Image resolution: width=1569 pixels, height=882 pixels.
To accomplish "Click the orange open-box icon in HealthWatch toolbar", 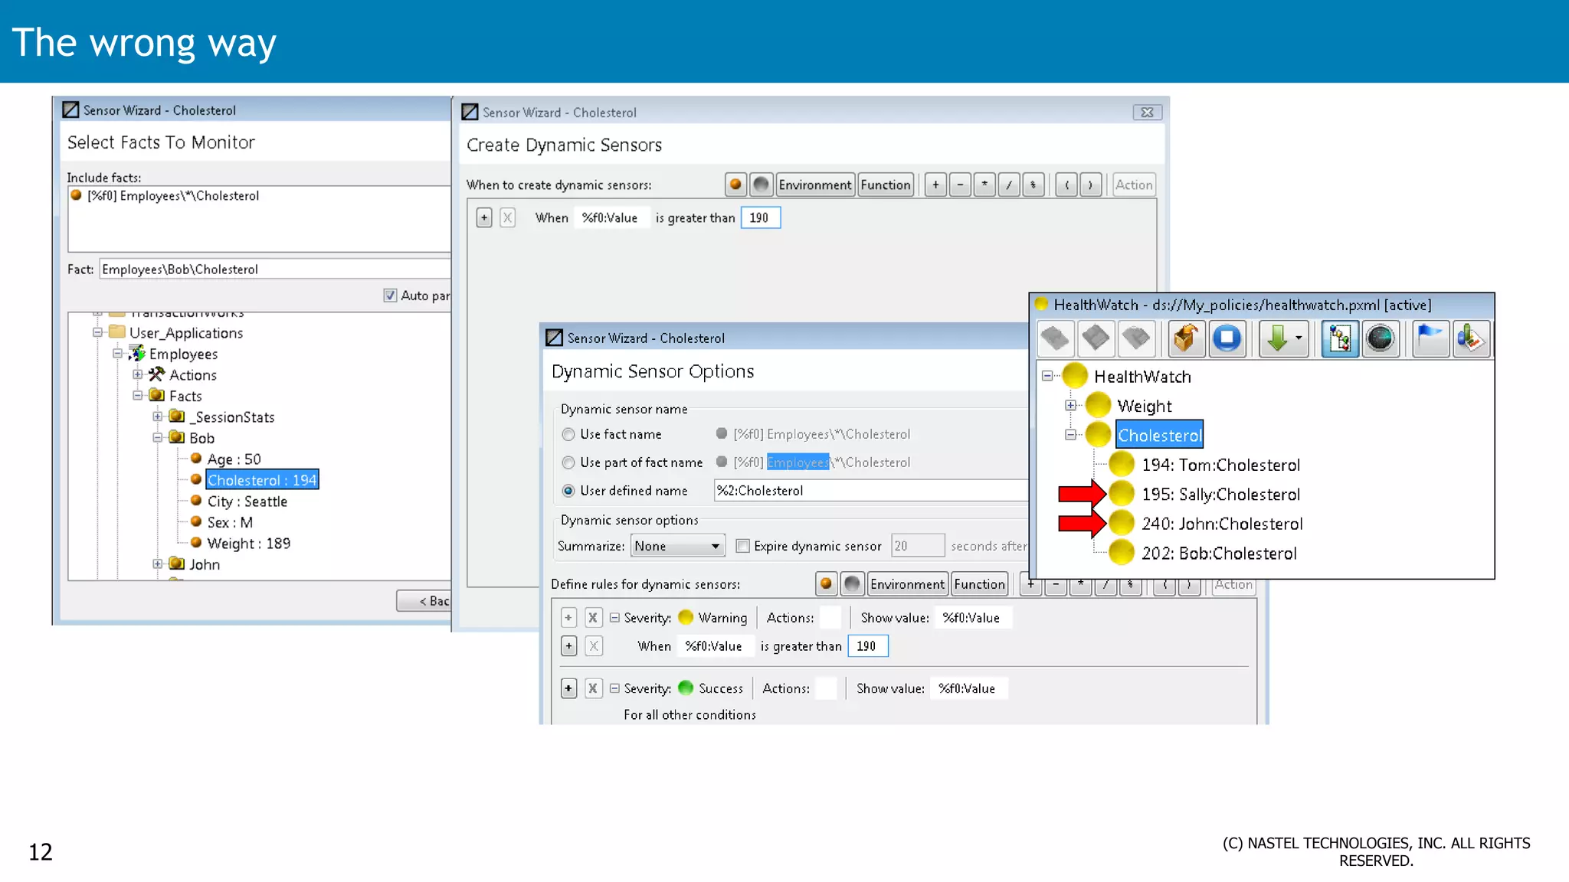I will click(x=1185, y=338).
